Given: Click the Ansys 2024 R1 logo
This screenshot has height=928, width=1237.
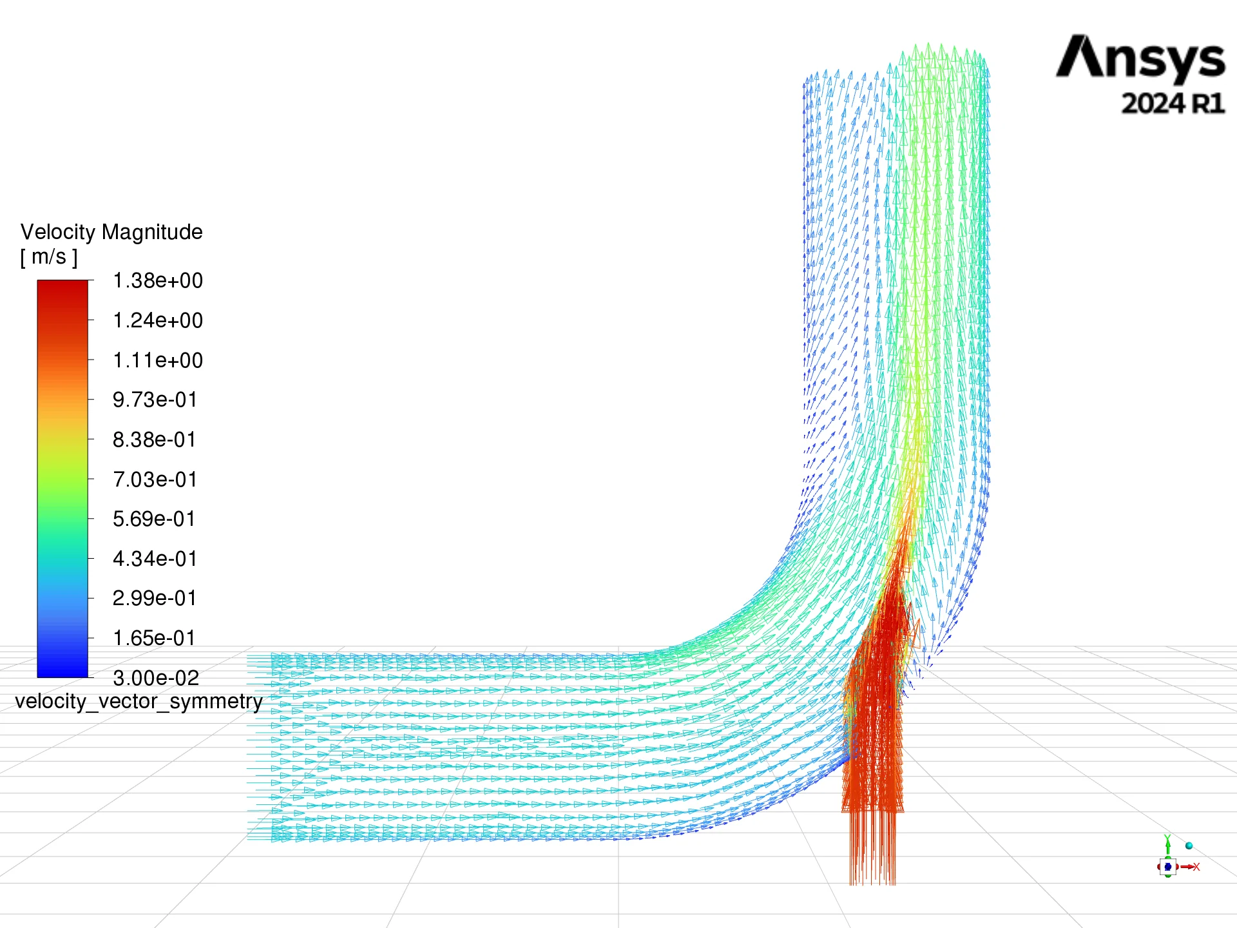Looking at the screenshot, I should tap(1140, 75).
